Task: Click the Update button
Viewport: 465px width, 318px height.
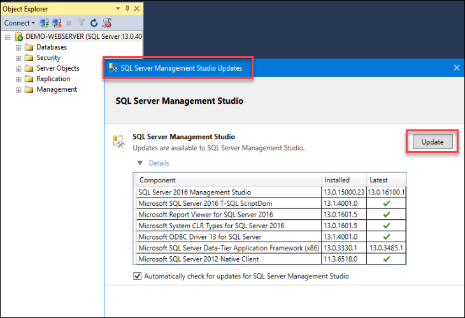Action: [x=433, y=142]
